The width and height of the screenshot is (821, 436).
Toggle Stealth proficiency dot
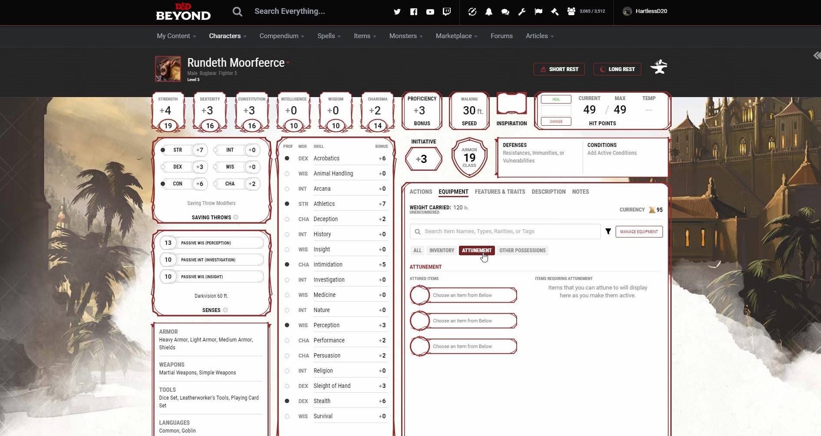(287, 401)
